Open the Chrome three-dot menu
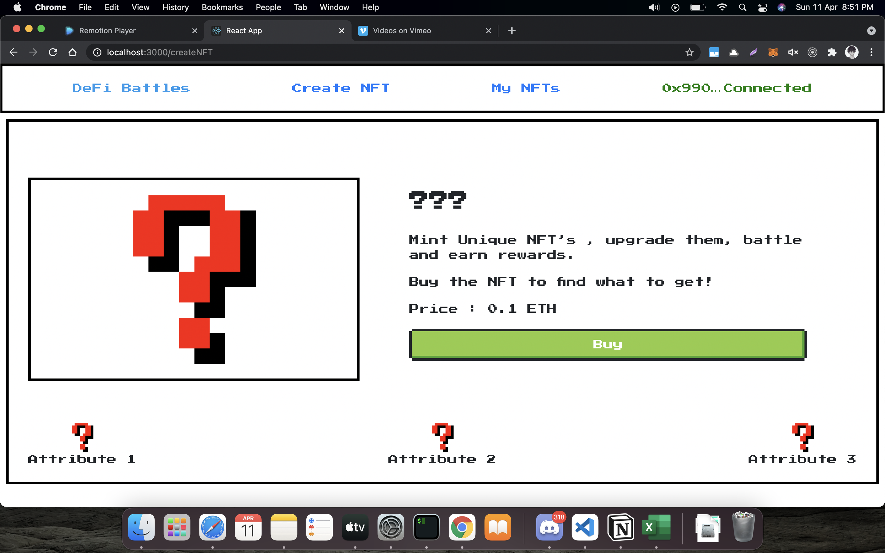Image resolution: width=885 pixels, height=553 pixels. pos(871,52)
